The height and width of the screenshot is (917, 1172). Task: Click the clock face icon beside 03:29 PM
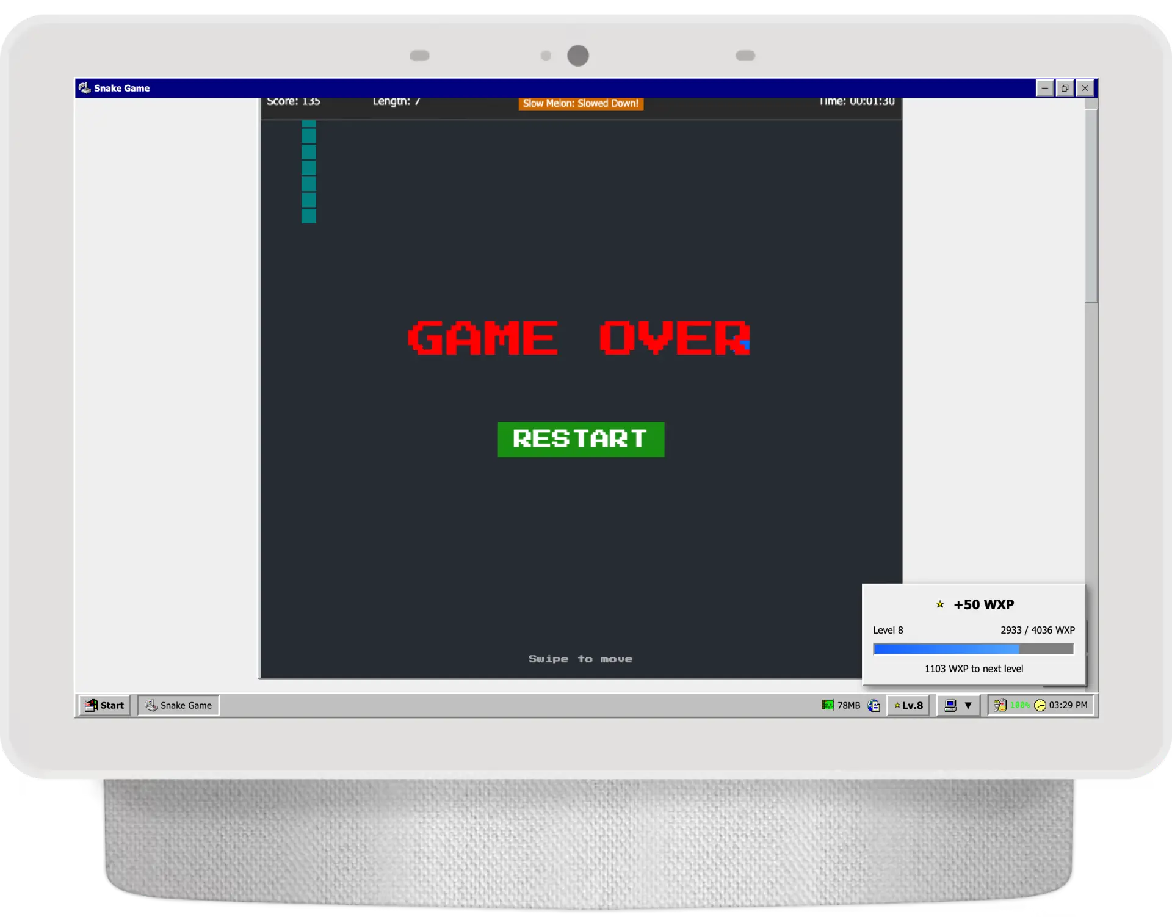pos(1040,705)
